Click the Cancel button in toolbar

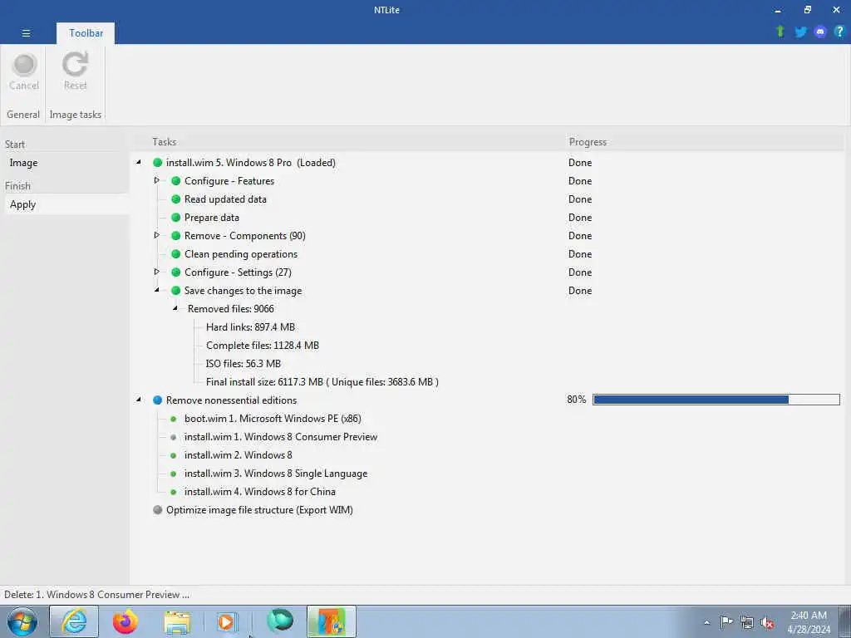click(24, 72)
